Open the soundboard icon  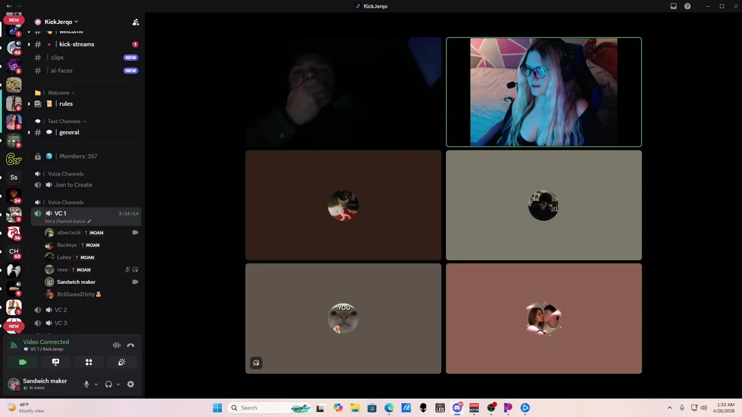point(122,362)
